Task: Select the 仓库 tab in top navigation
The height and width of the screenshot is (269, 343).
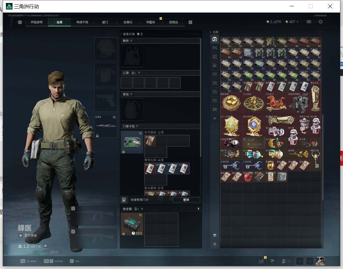Action: [x=60, y=22]
